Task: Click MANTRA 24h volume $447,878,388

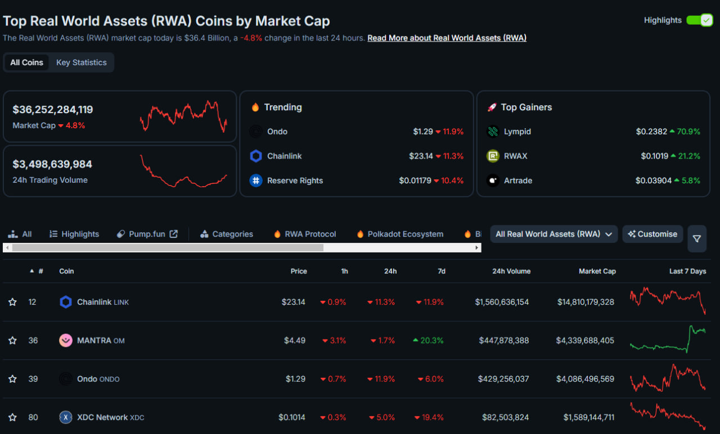Action: click(x=504, y=340)
